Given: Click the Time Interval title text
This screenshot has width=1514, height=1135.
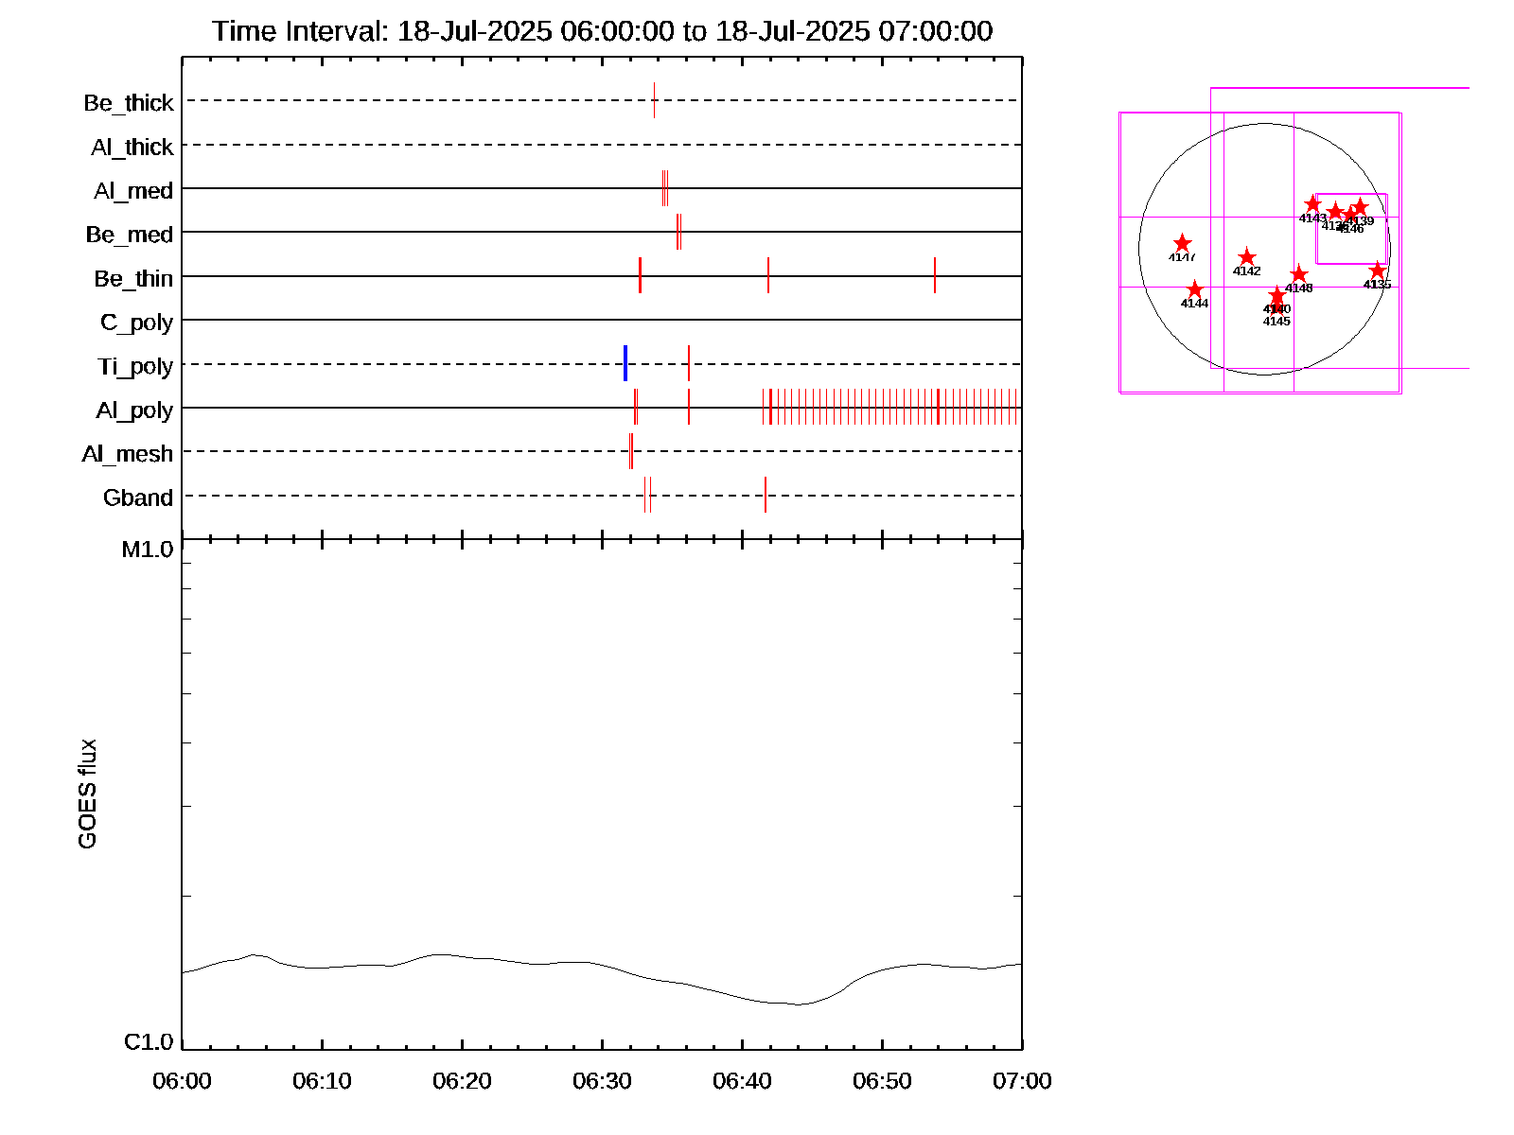Looking at the screenshot, I should tap(602, 31).
